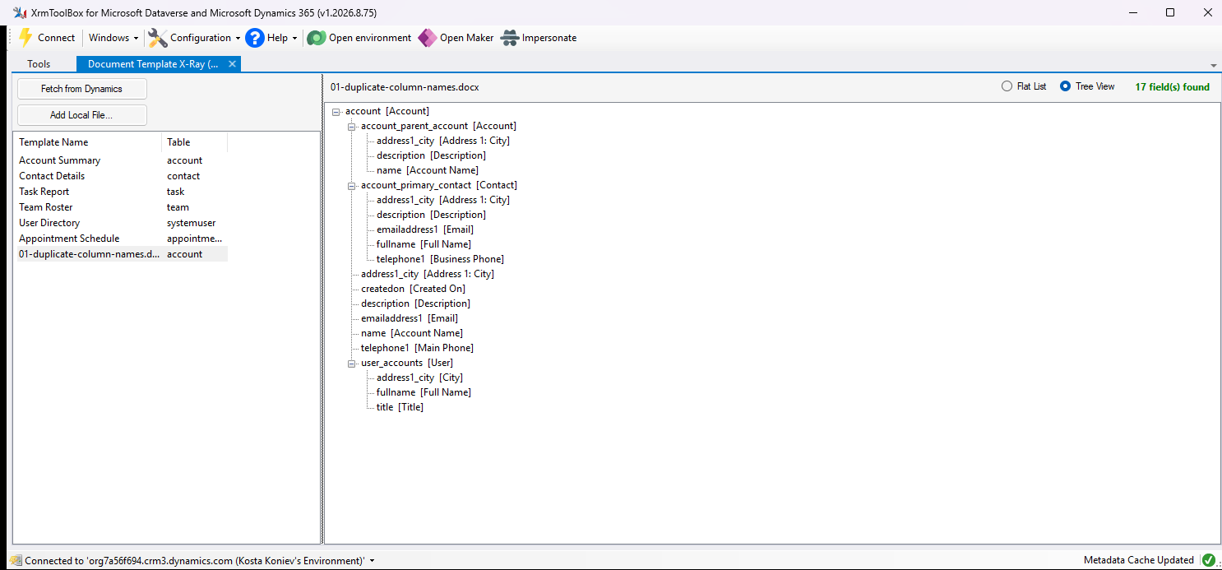This screenshot has height=570, width=1222.
Task: Select title [Title] tree item
Action: (x=400, y=407)
